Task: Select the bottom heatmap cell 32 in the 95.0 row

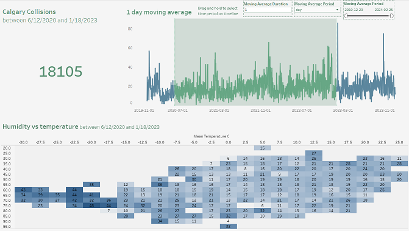Action: click(228, 226)
